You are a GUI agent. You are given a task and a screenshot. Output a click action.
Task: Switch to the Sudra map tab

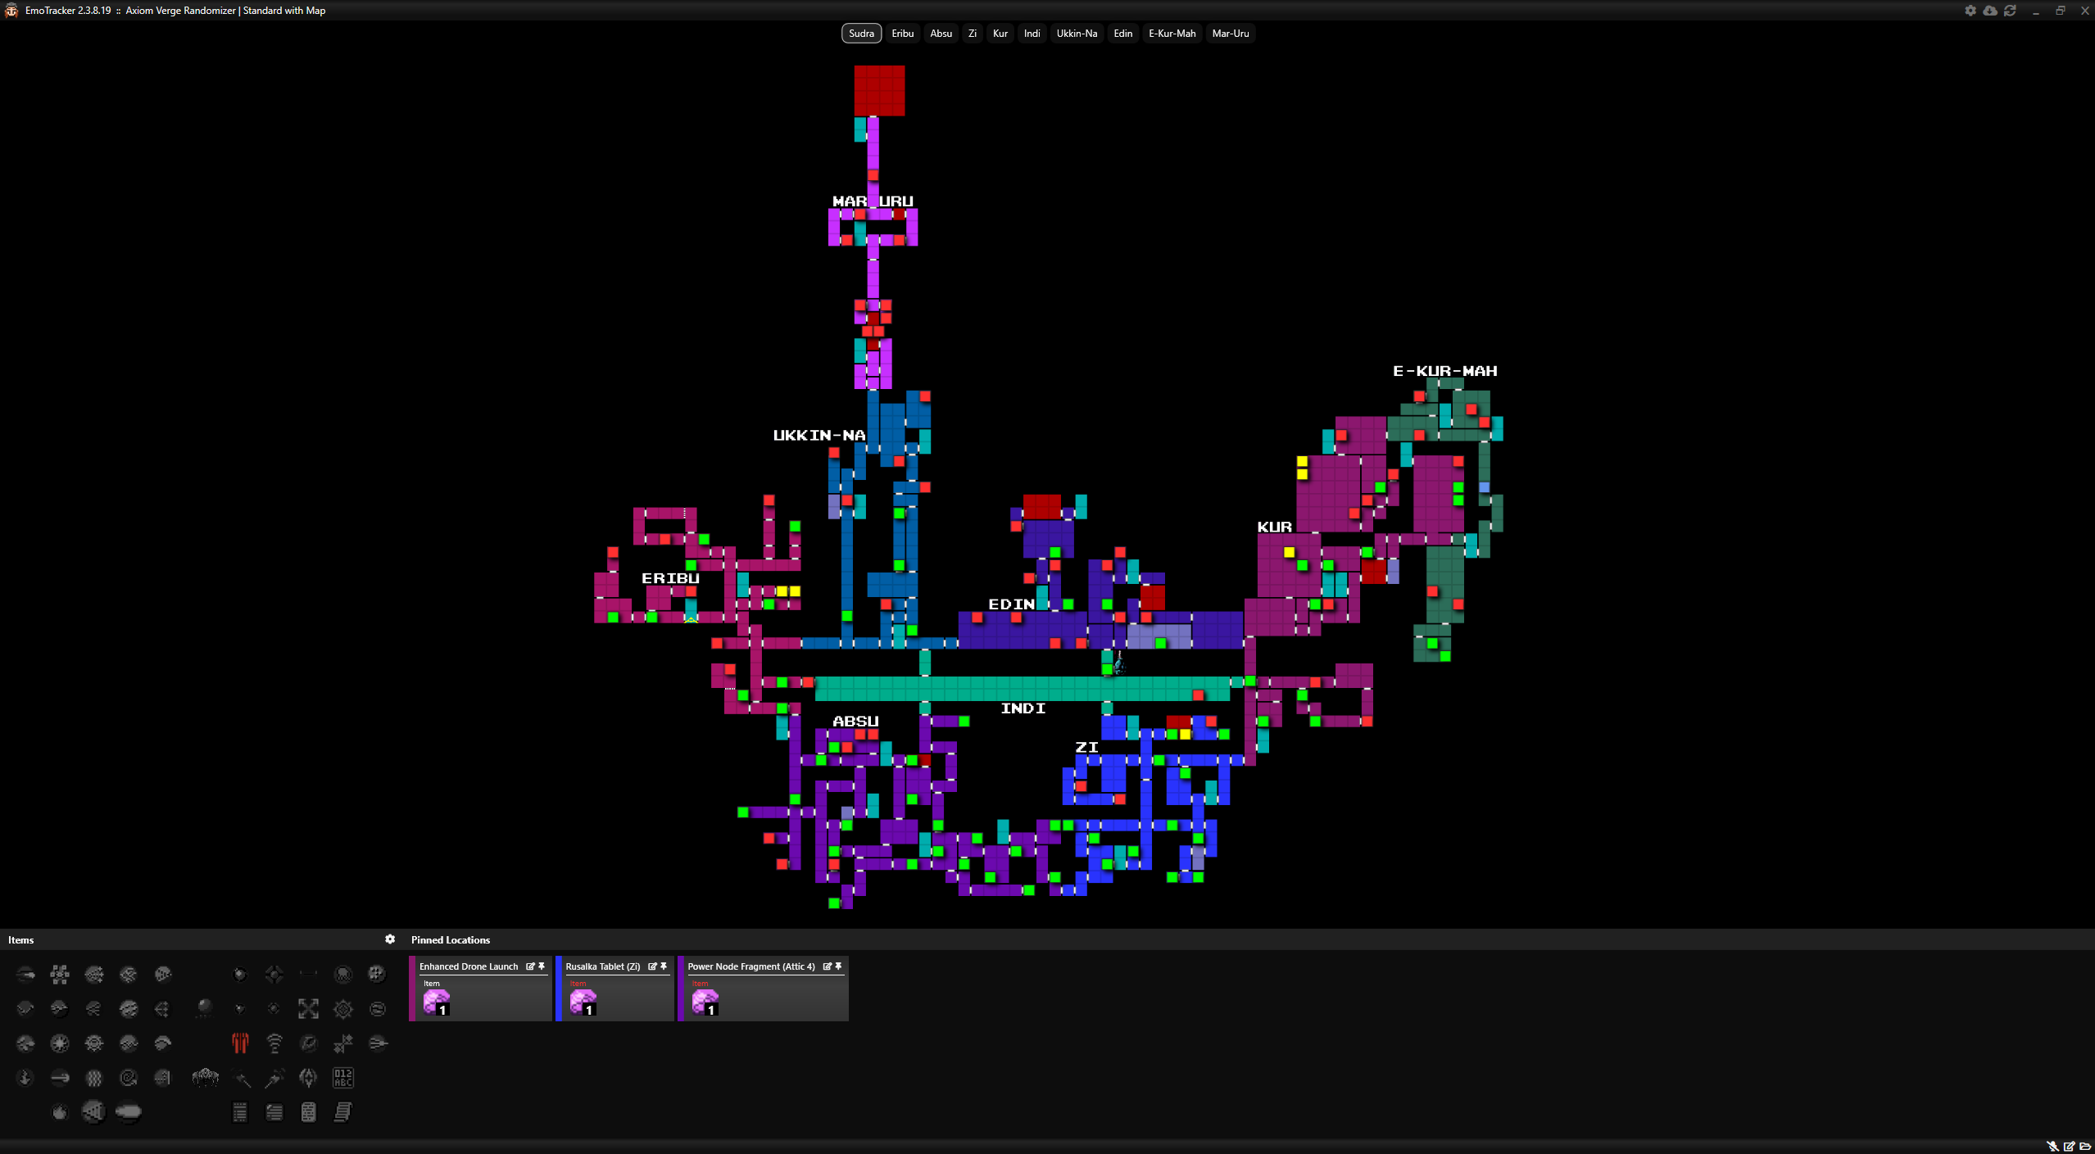[861, 34]
